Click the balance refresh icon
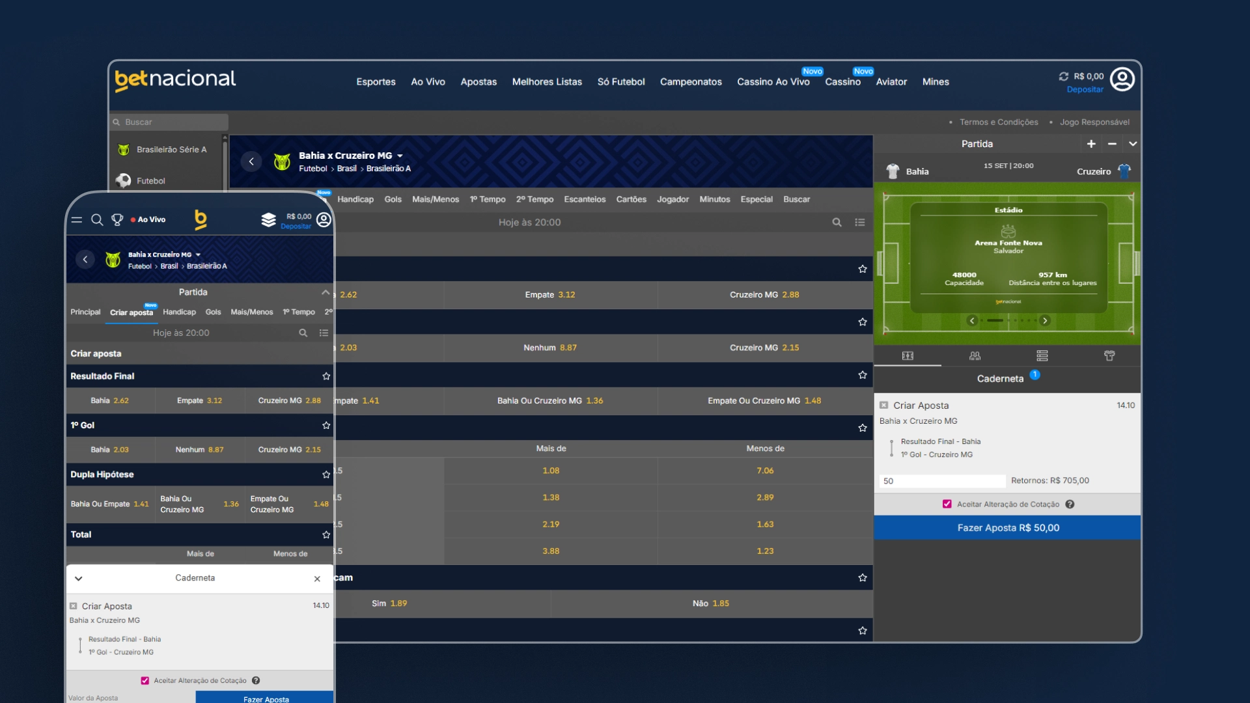 (1064, 76)
